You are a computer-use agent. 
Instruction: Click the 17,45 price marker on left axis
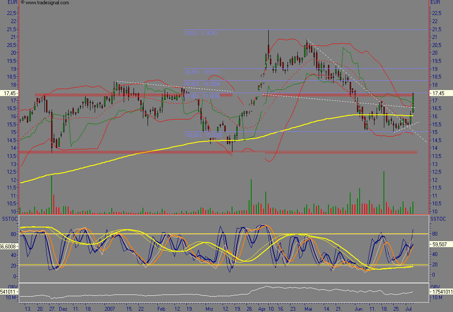click(9, 93)
